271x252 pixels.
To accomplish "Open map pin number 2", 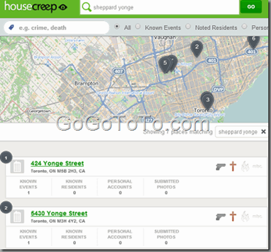I will [197, 49].
